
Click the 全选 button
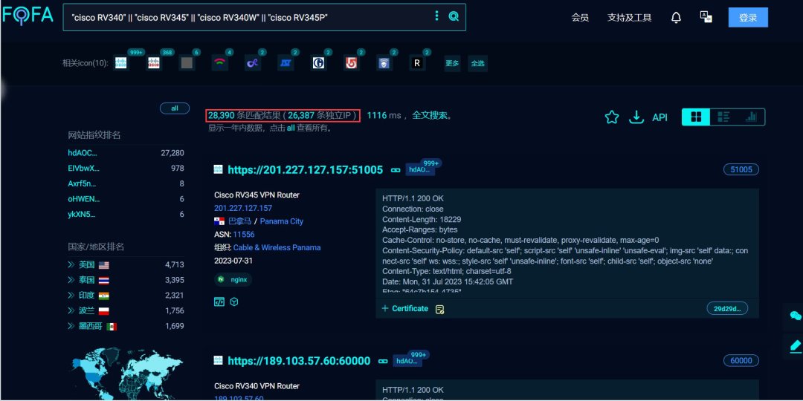tap(478, 63)
